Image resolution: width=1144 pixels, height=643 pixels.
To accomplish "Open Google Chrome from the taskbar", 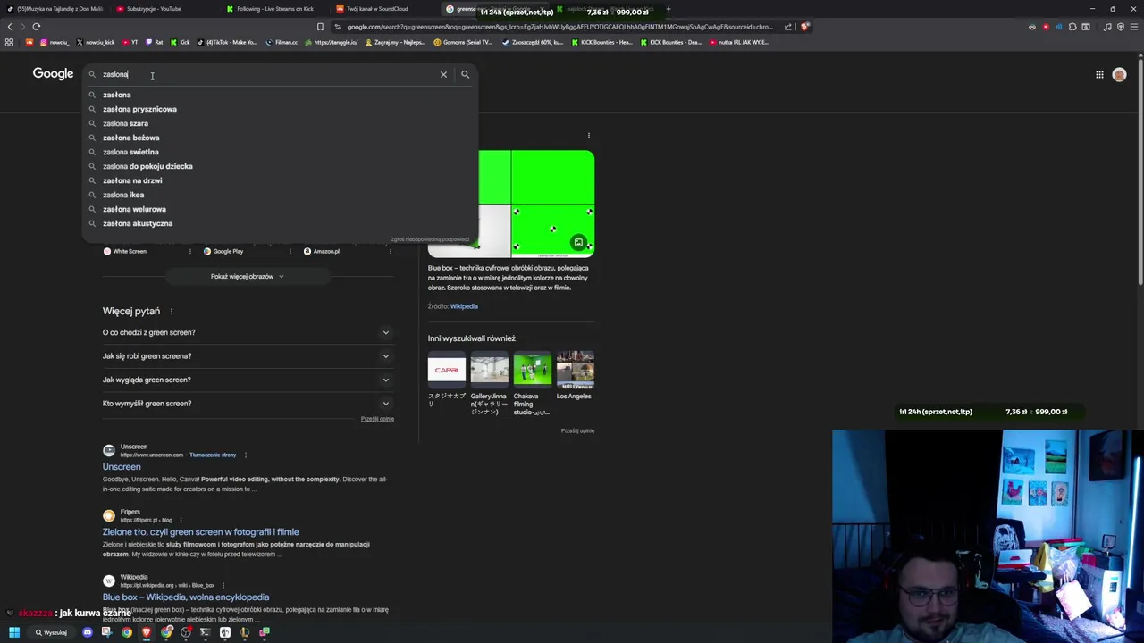I will coord(127,632).
